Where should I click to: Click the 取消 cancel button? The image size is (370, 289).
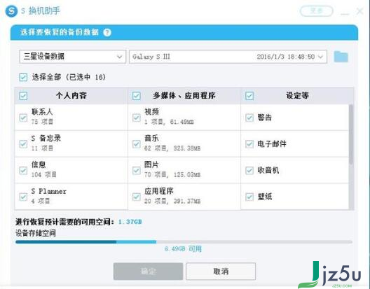click(x=221, y=272)
